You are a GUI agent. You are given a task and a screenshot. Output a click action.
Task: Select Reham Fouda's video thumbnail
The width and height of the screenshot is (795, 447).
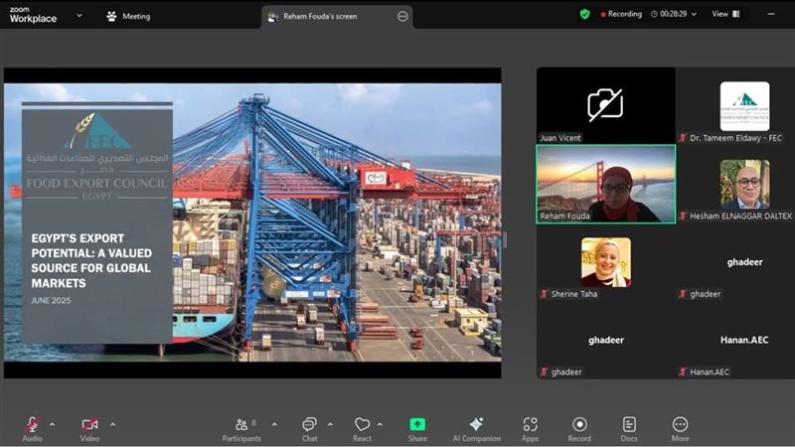pos(606,184)
